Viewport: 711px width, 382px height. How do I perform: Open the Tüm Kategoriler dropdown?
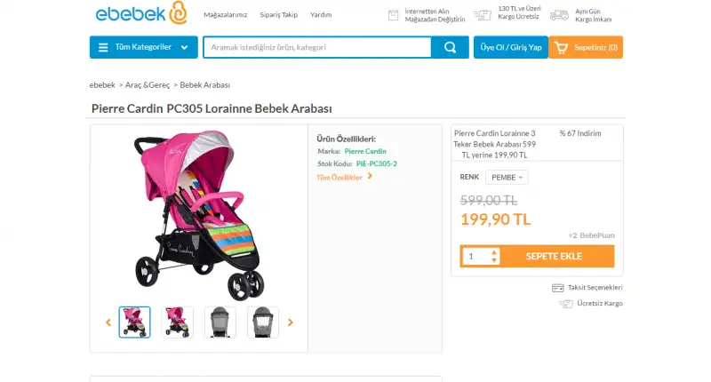click(x=143, y=47)
